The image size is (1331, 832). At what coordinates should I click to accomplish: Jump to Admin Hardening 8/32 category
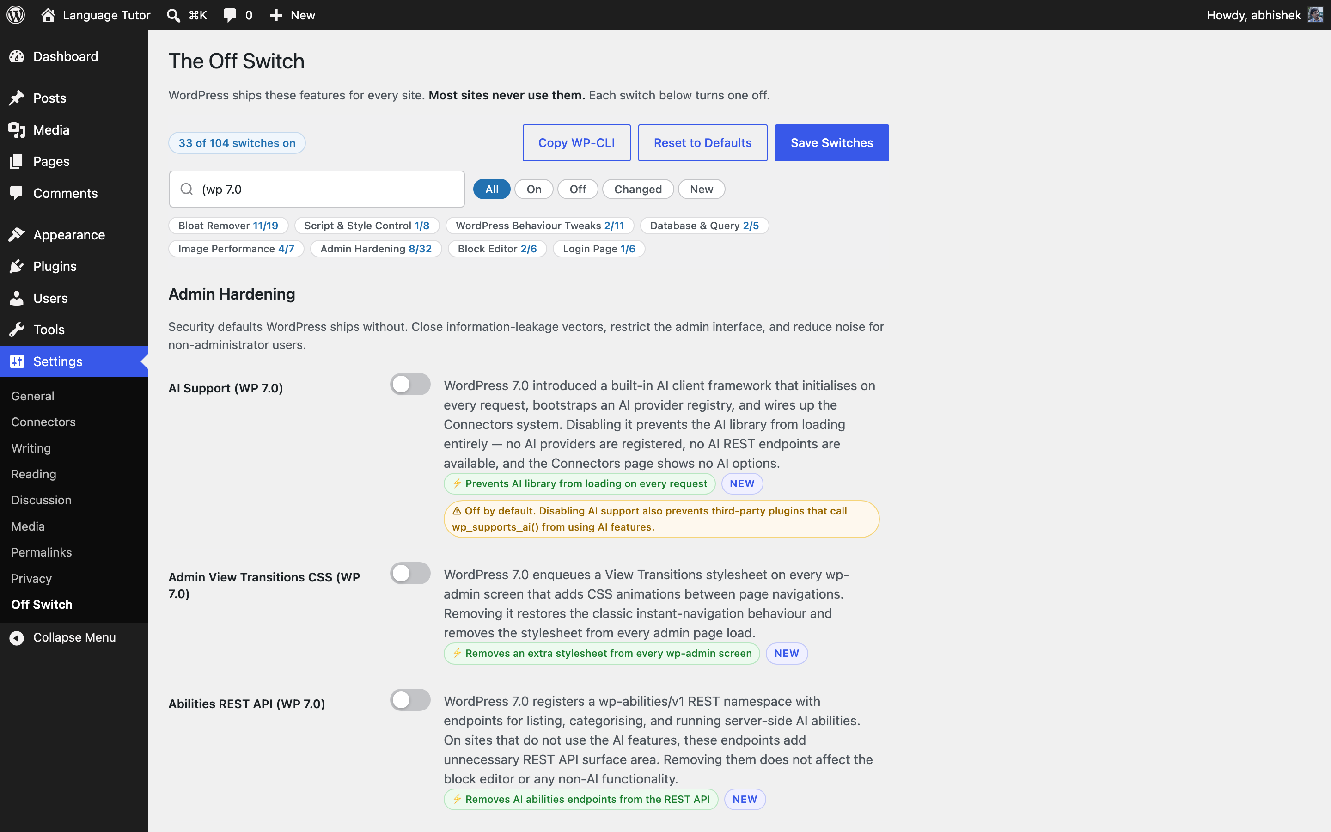[x=376, y=249]
